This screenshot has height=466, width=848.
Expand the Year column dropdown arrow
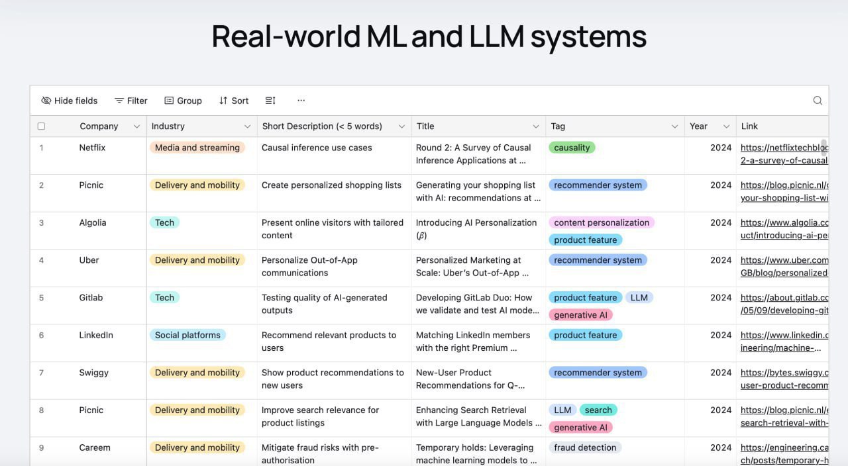726,126
